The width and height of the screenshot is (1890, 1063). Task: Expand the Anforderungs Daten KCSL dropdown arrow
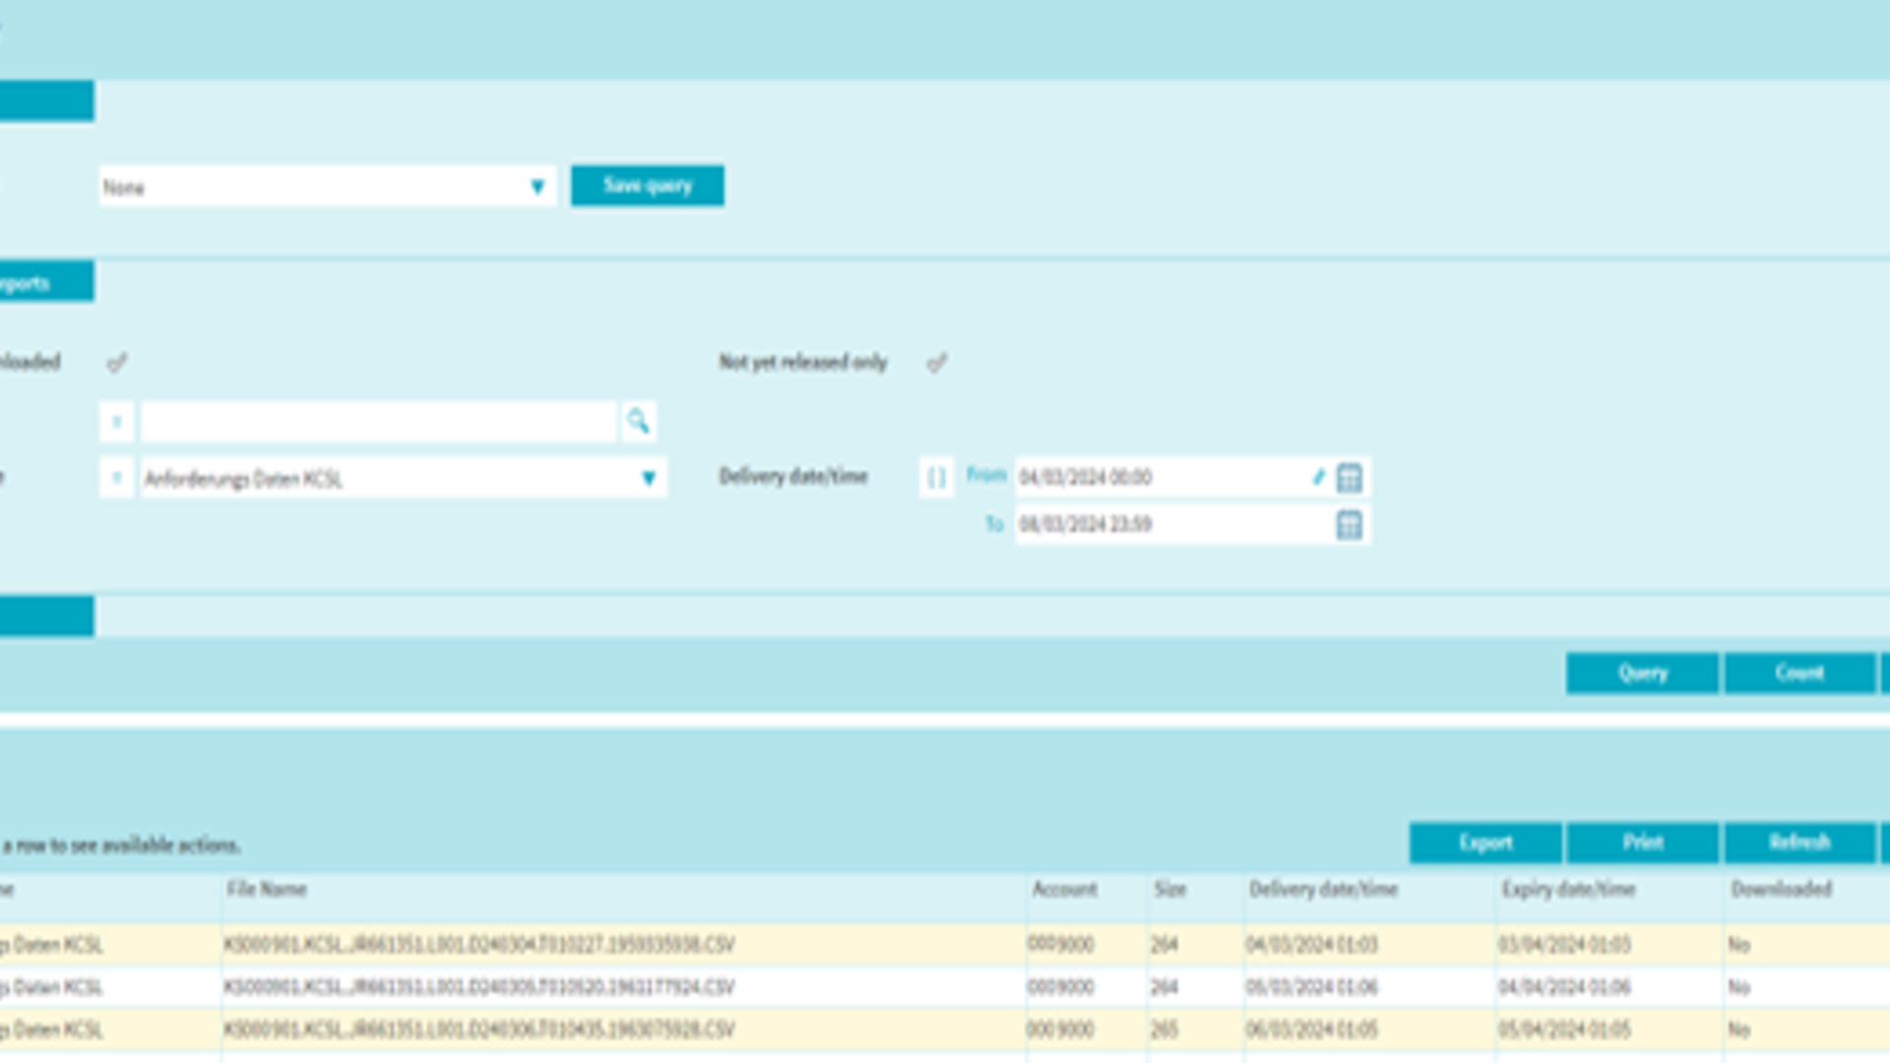[649, 478]
